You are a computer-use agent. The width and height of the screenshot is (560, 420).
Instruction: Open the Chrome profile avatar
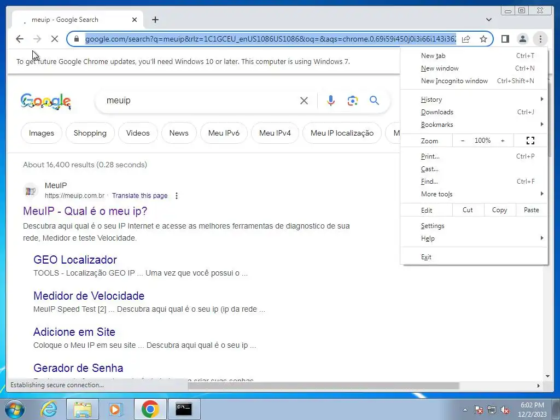pos(522,39)
